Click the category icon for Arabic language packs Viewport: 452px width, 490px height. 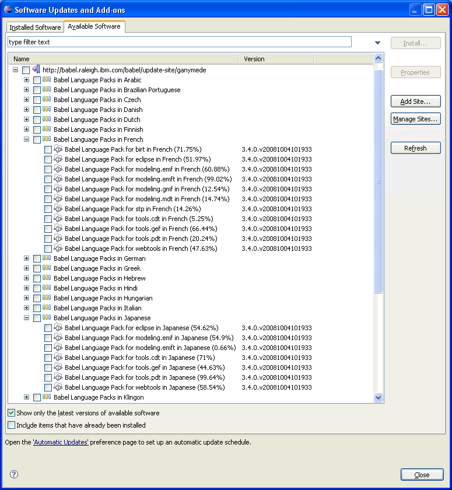click(x=47, y=80)
